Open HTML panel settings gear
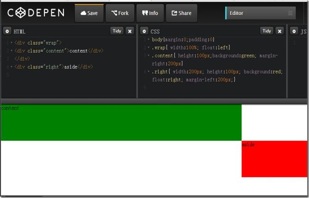 [x=7, y=31]
